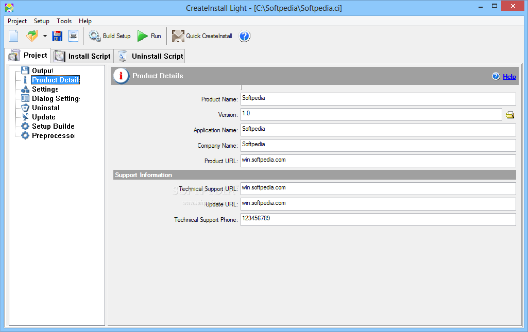The image size is (528, 332).
Task: Click the Help link in the Product Details header
Action: (509, 76)
